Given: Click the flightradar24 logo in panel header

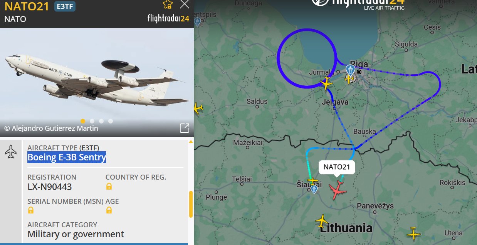Looking at the screenshot, I should tap(168, 18).
